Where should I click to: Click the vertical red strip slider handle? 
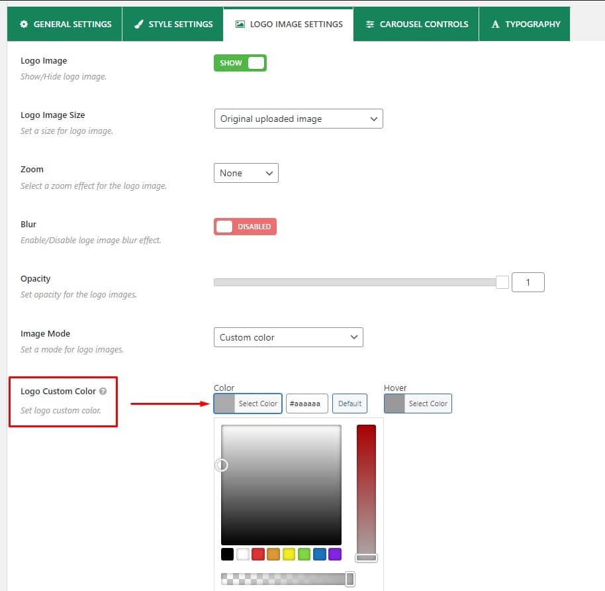pyautogui.click(x=366, y=557)
